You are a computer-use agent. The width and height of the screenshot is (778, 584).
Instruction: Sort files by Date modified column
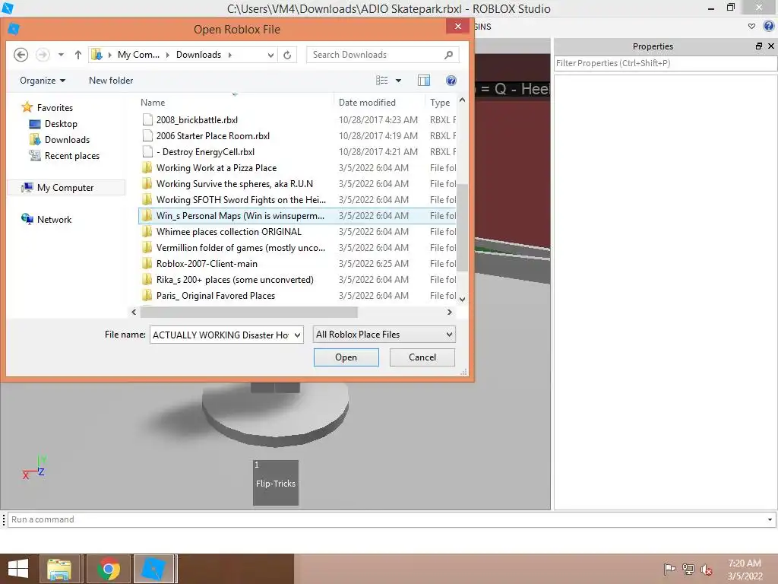367,103
